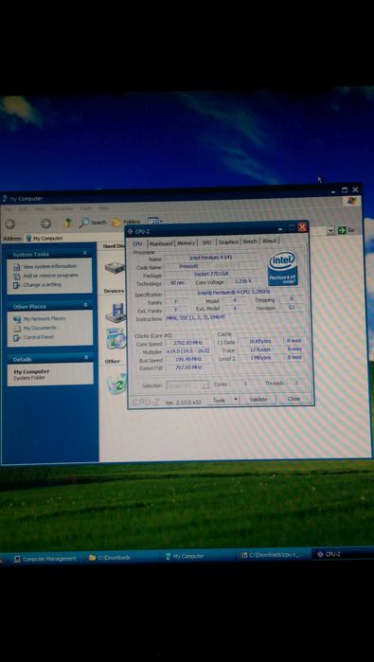Viewport: 374px width, 662px height.
Task: Switch to the Mainboard tab in CPU-Z
Action: [161, 243]
